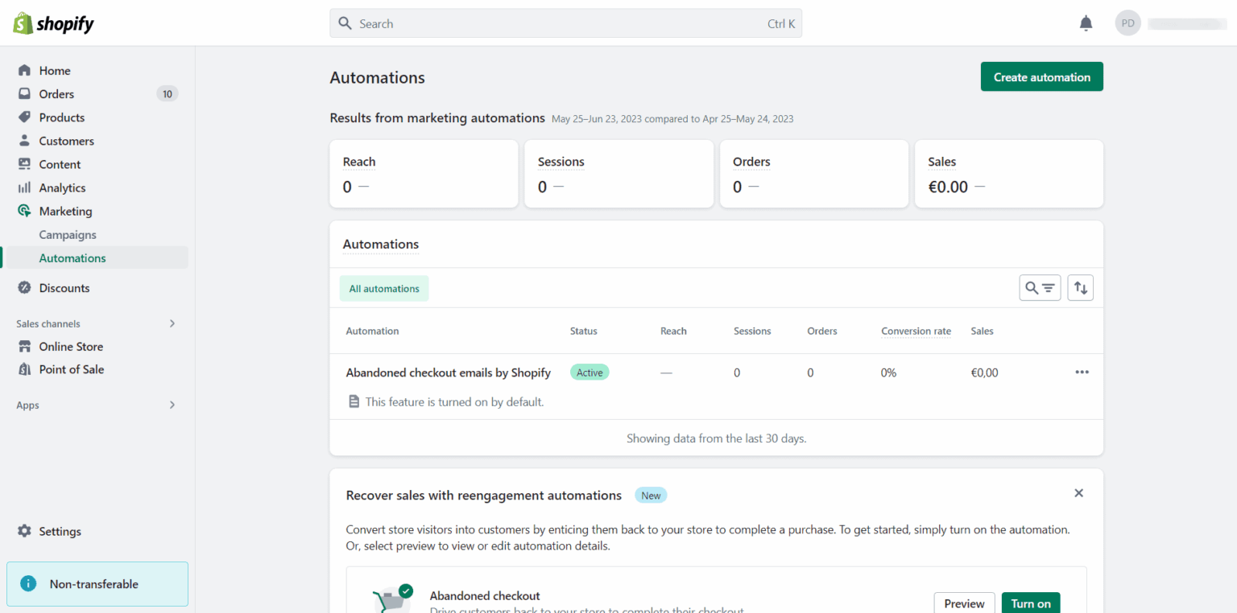The image size is (1237, 613).
Task: Open Abandoned checkout emails by Shopify
Action: click(x=449, y=372)
